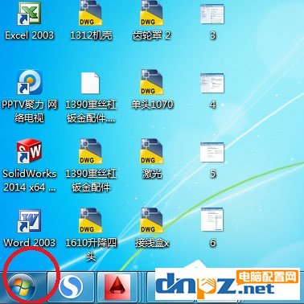Select the 1312机壳 DWG file icon
Screen dimensions: 304x304
90,14
